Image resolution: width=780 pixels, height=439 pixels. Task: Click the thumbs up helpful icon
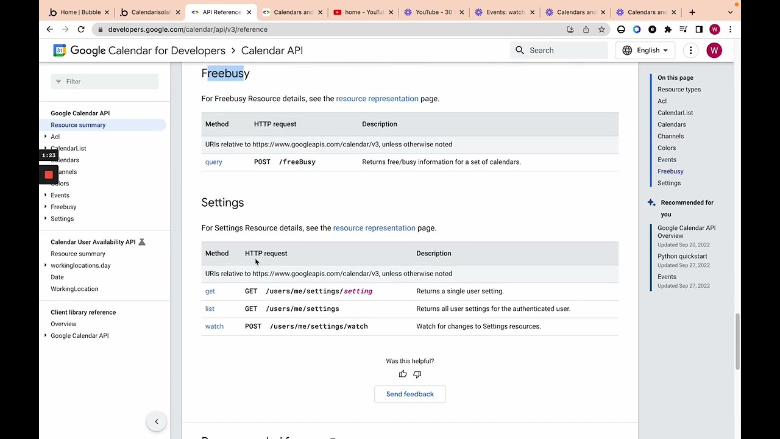[403, 374]
